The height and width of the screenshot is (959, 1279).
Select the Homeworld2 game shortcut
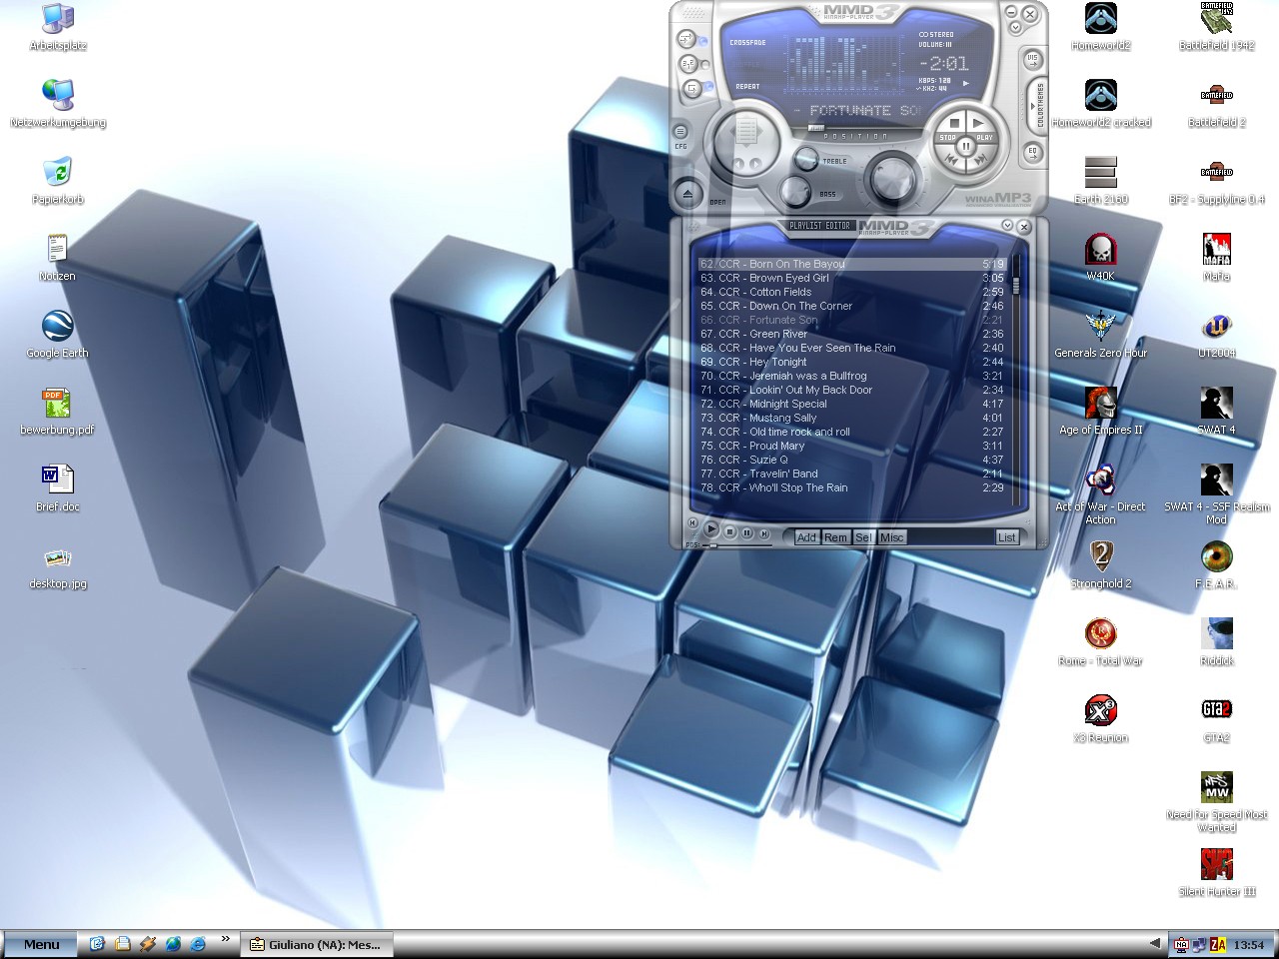coord(1101,27)
